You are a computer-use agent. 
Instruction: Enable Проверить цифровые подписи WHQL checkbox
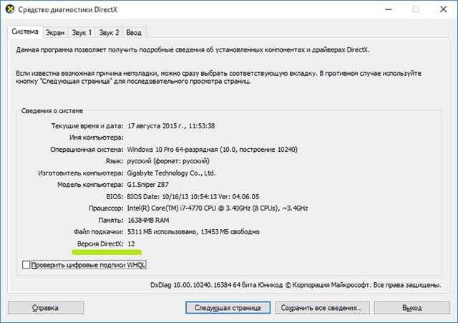[x=26, y=265]
